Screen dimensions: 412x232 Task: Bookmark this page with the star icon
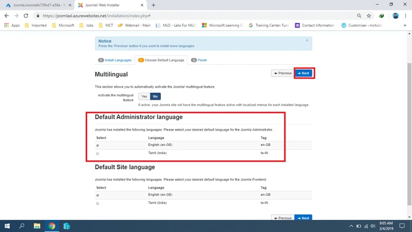click(369, 16)
